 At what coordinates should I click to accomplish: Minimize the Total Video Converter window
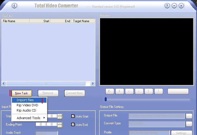pyautogui.click(x=174, y=6)
